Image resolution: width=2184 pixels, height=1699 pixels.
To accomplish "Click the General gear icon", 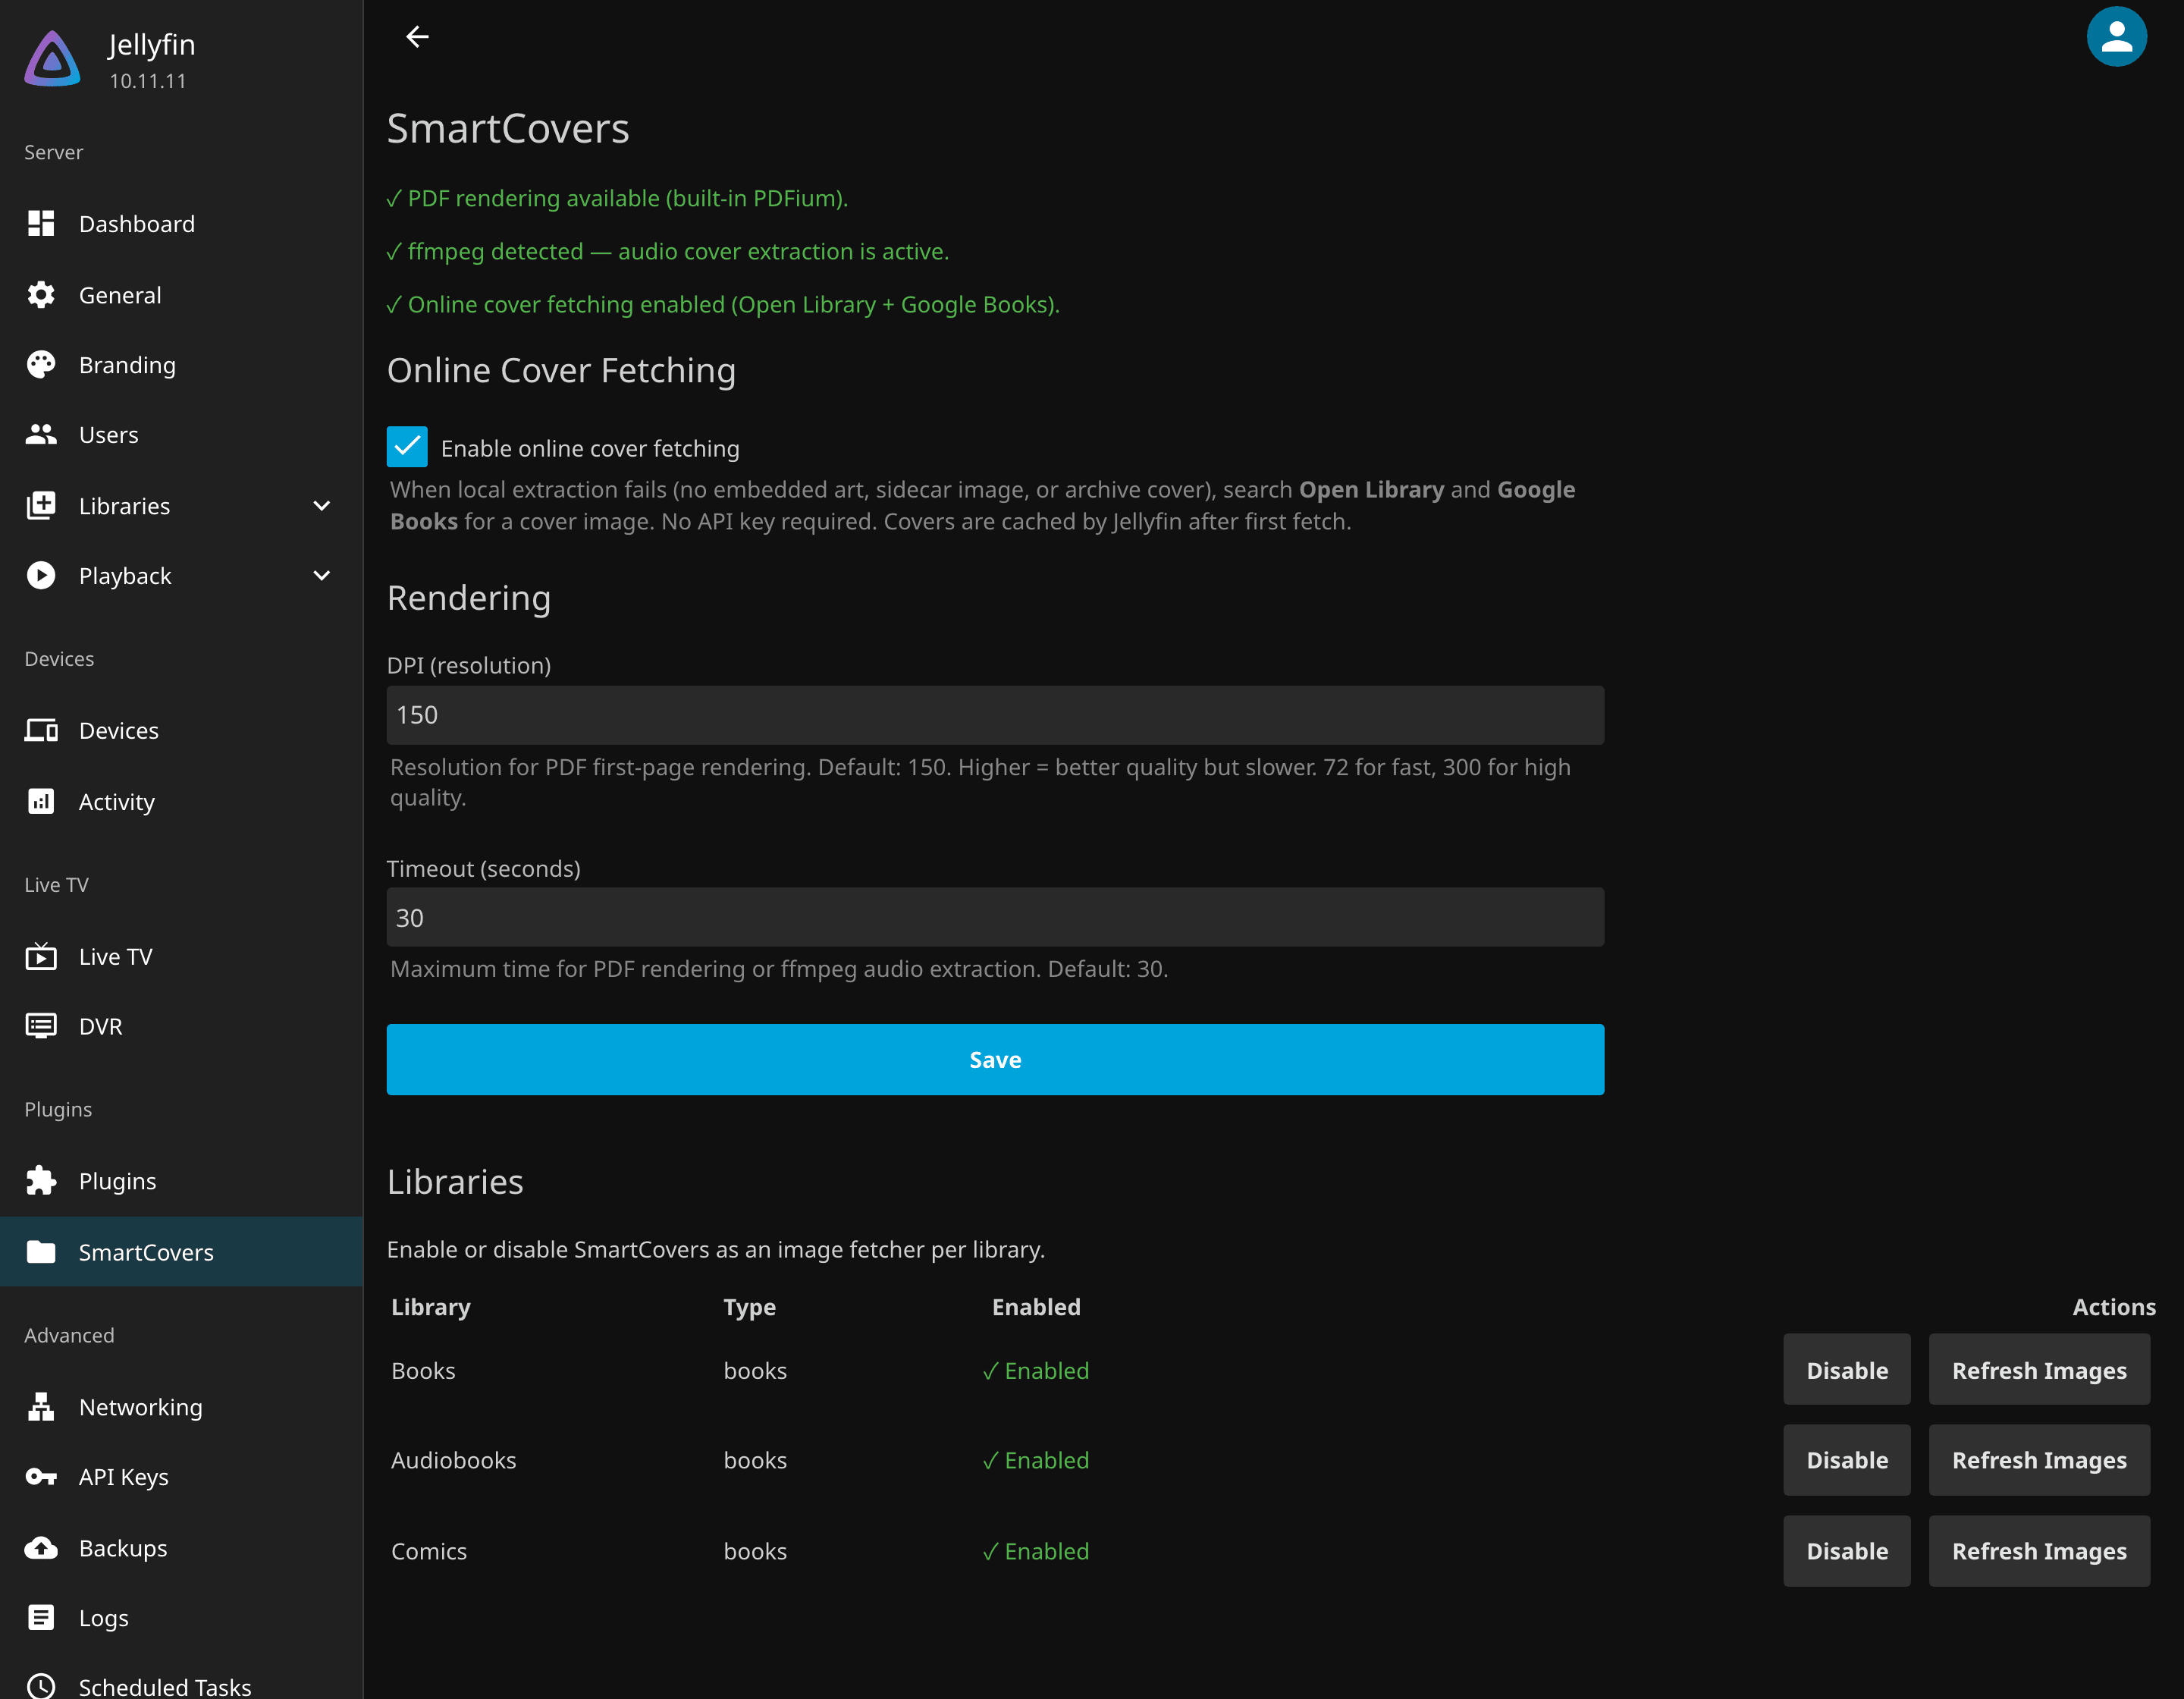I will click(x=41, y=295).
